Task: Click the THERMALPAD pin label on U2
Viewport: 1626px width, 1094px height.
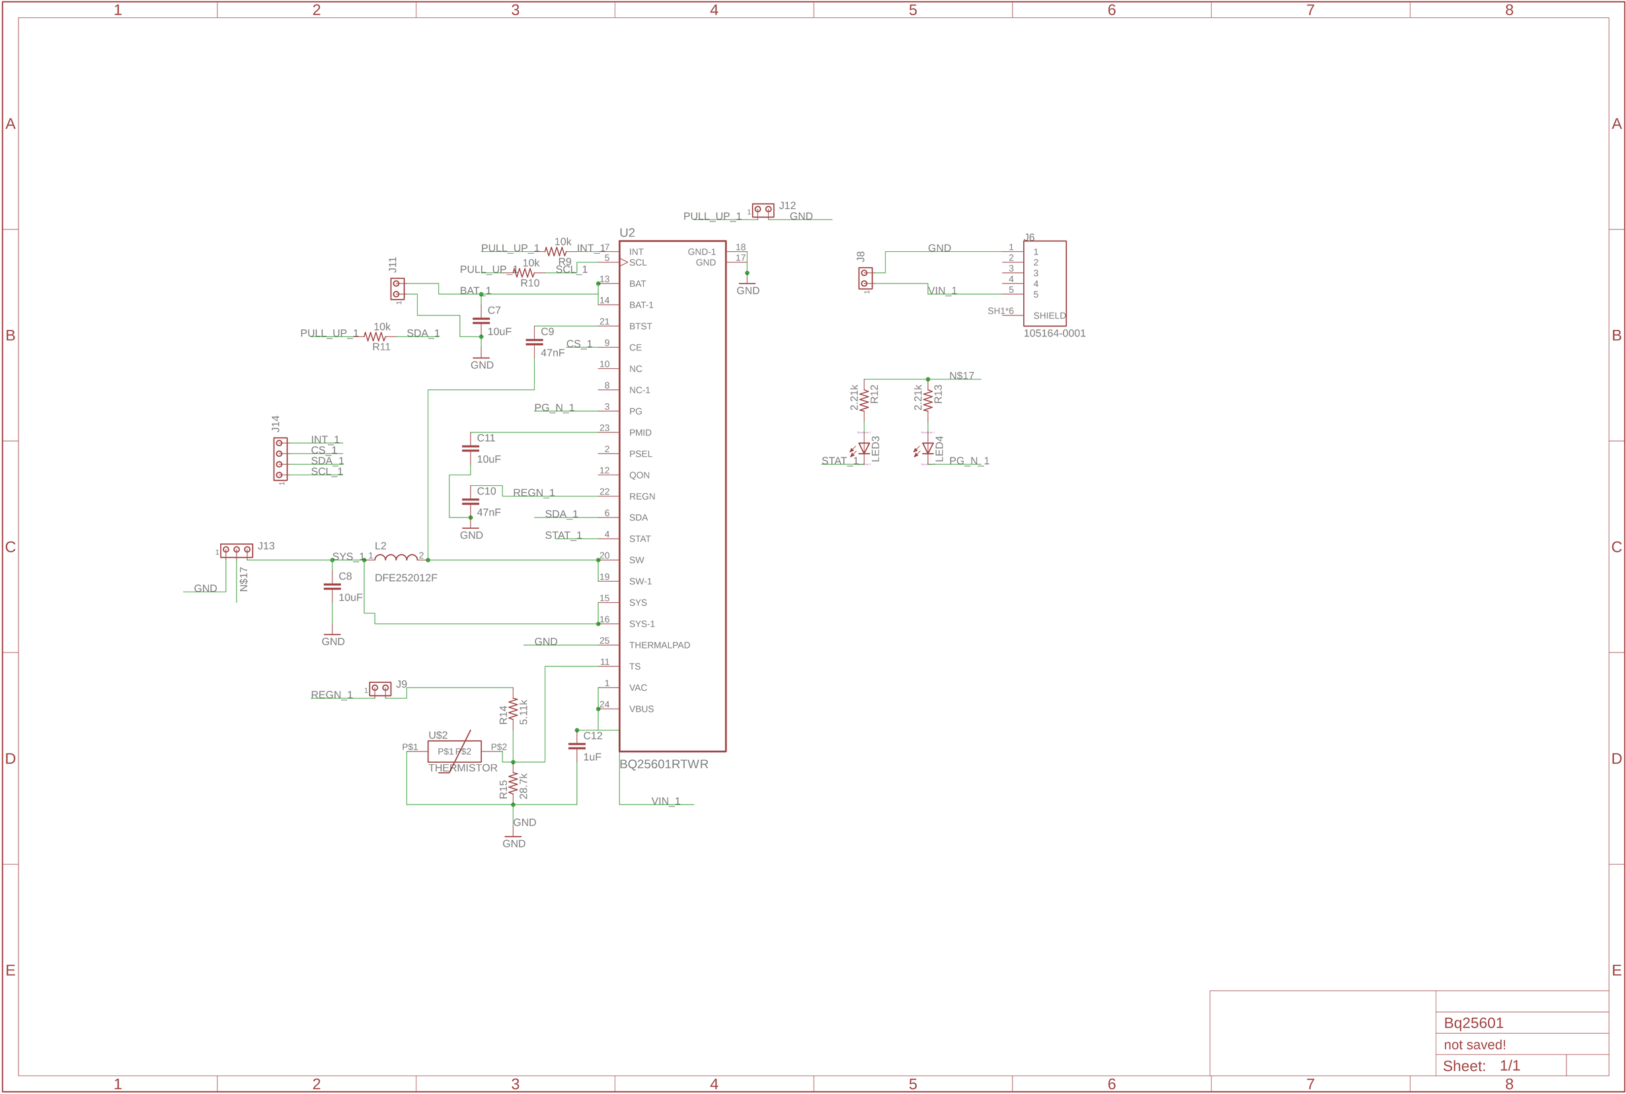Action: point(659,645)
